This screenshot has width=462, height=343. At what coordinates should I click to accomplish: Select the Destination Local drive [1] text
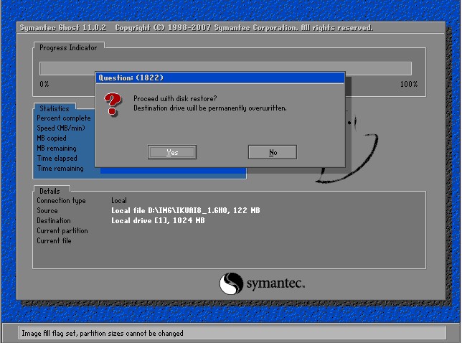pyautogui.click(x=158, y=221)
